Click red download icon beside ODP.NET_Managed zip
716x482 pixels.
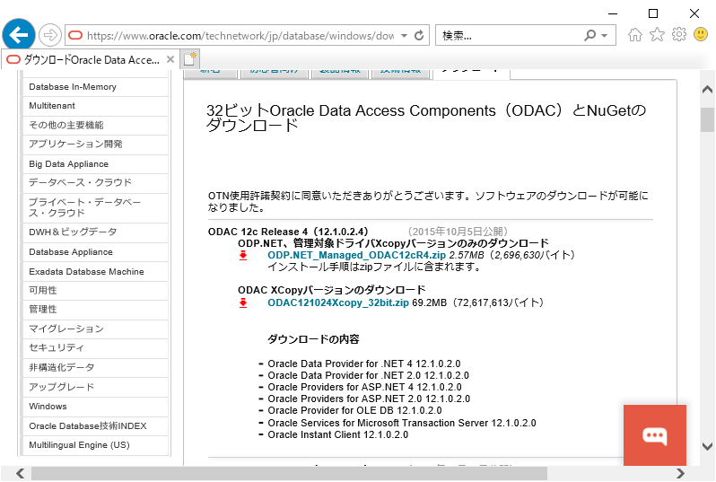click(243, 256)
